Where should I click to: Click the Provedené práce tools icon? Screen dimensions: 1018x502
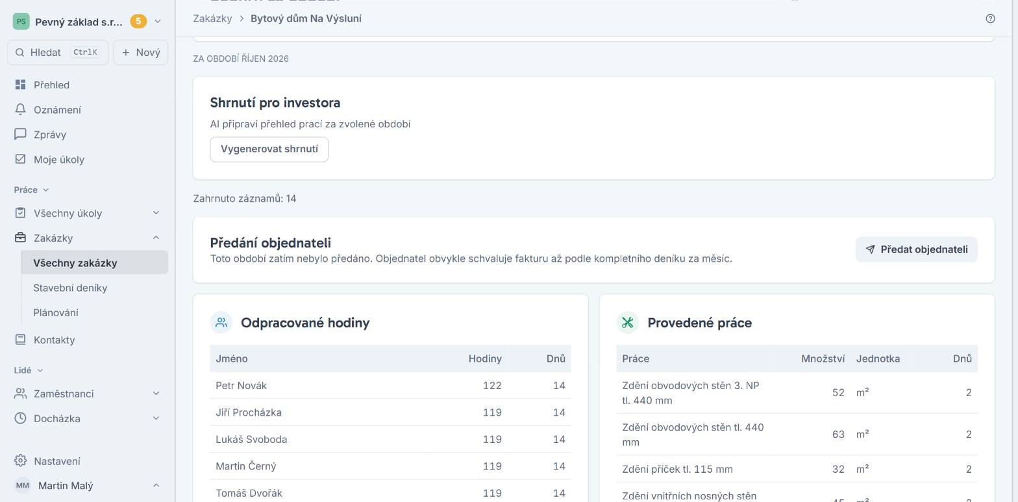[x=628, y=323]
